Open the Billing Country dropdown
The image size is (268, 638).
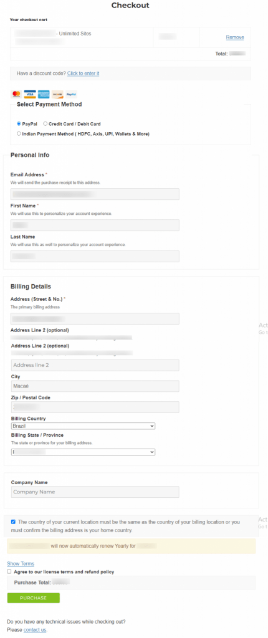[83, 426]
